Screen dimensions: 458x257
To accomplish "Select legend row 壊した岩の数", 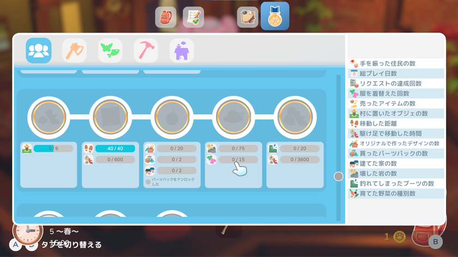I will click(x=396, y=173).
